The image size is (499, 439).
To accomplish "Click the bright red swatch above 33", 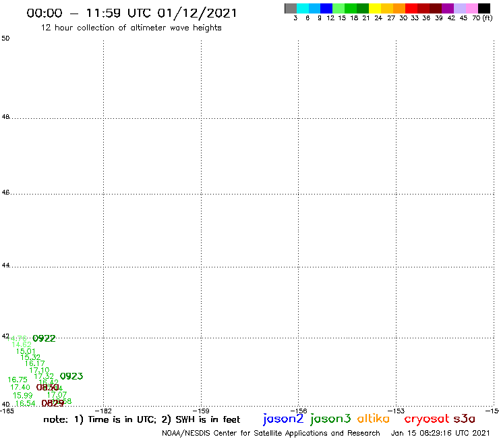I will [x=411, y=9].
